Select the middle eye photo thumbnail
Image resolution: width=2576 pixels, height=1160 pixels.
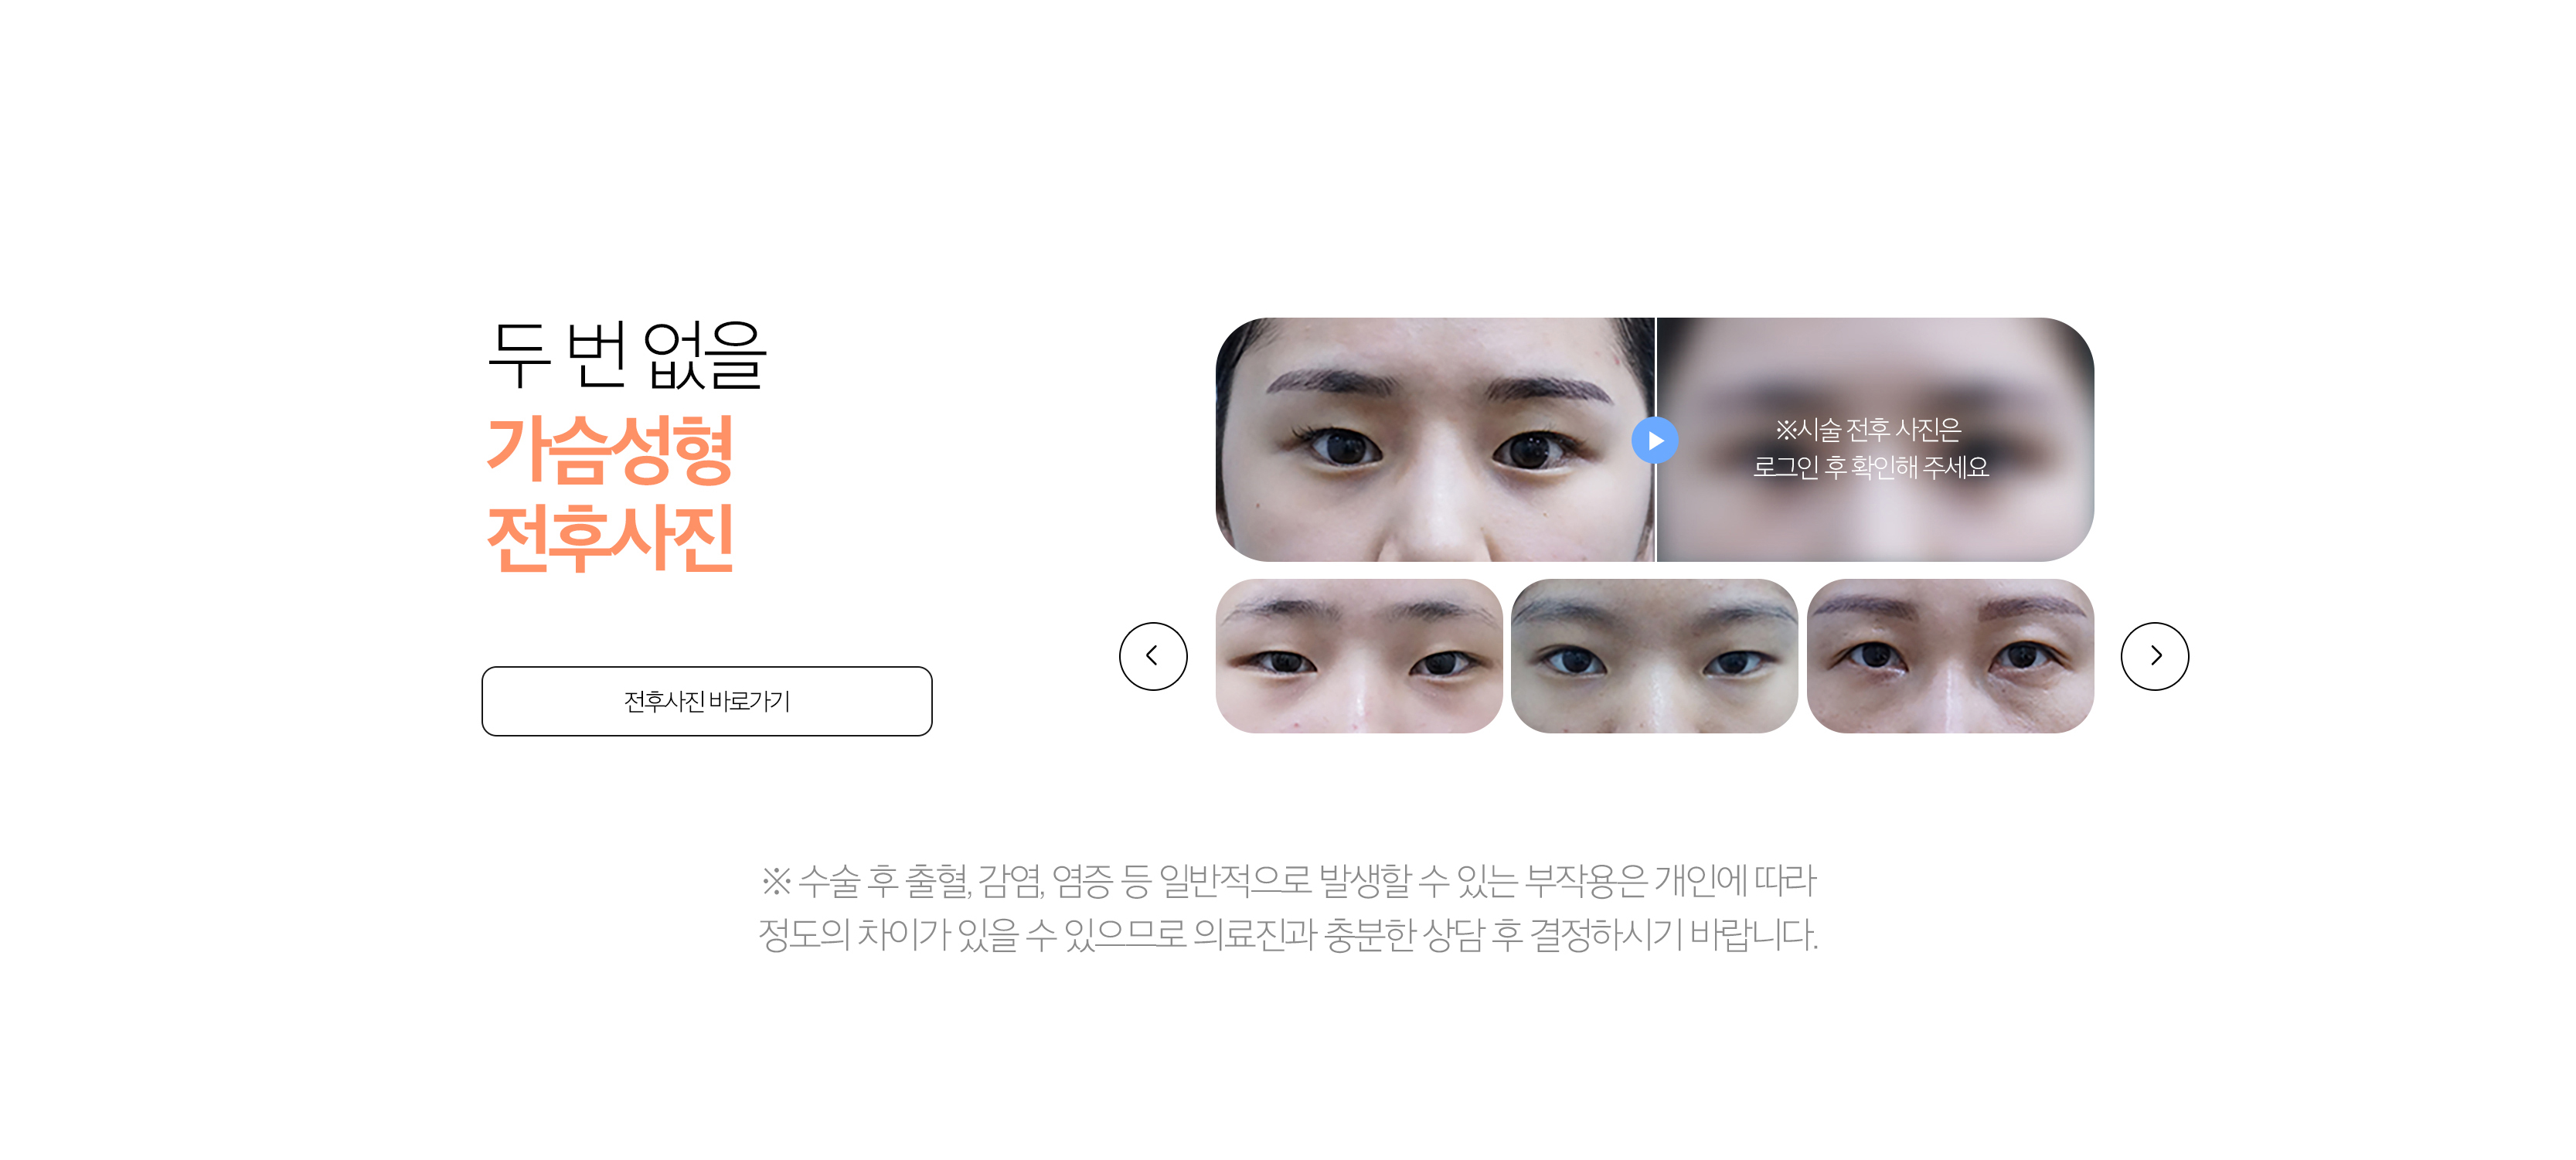1655,656
